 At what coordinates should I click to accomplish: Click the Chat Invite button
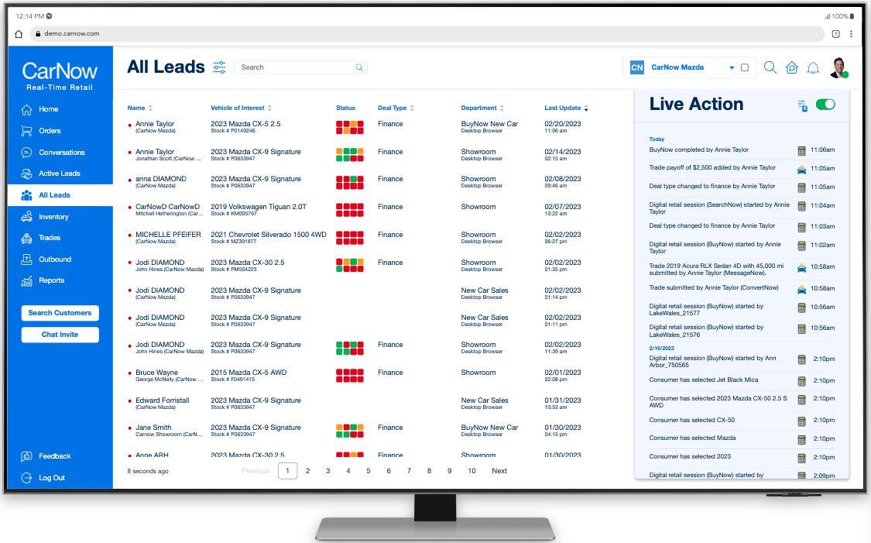[60, 335]
